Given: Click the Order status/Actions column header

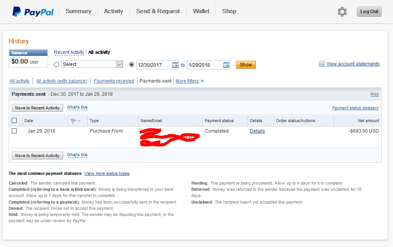Looking at the screenshot, I should pos(295,121).
